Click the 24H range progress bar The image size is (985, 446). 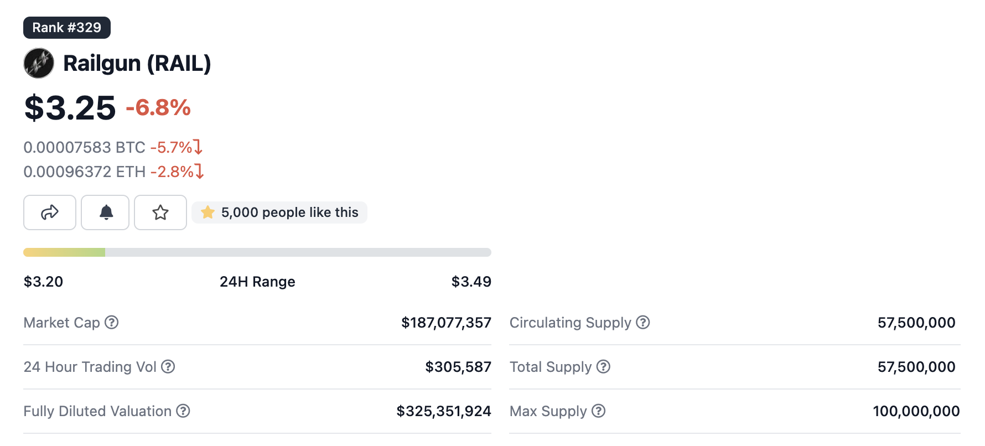257,252
